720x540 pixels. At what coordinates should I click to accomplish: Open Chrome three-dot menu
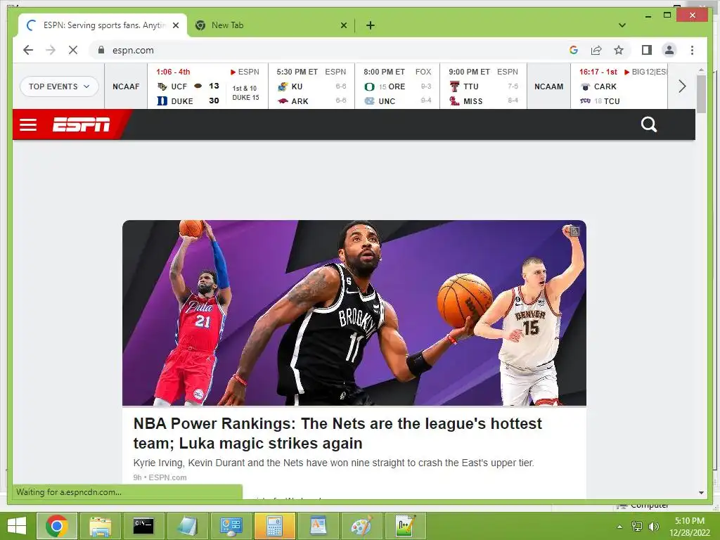692,50
